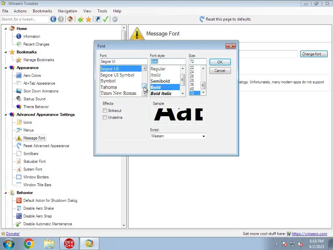Click the tree panel scroll down arrow

point(124,225)
